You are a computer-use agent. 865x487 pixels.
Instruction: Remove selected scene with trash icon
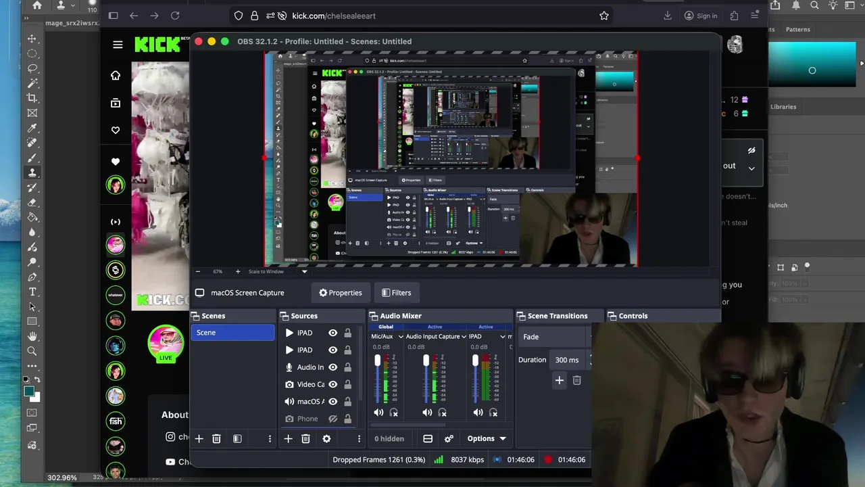[216, 439]
